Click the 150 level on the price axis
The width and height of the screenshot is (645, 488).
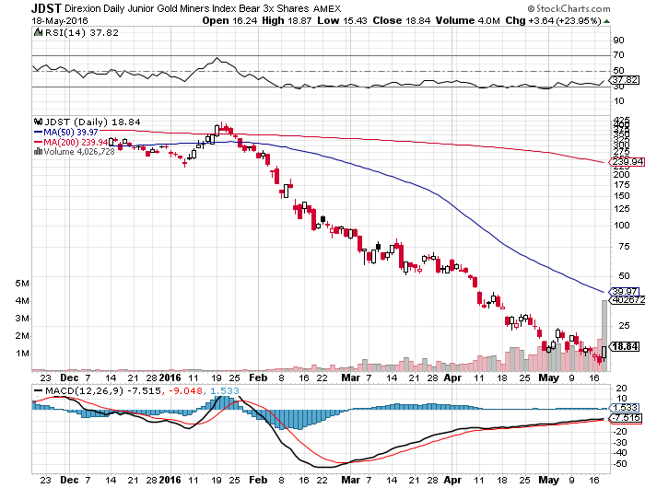(622, 196)
